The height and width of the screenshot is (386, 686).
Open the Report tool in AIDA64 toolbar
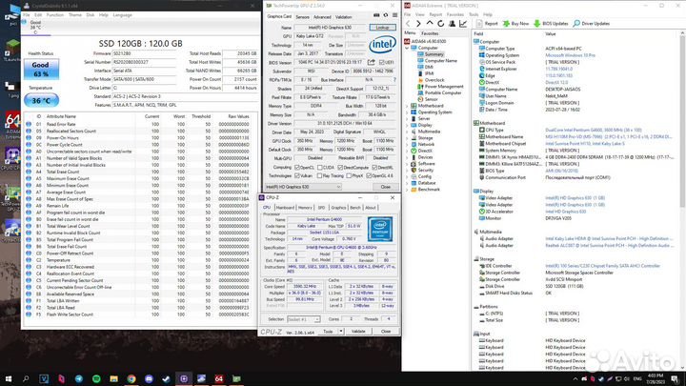tap(487, 24)
